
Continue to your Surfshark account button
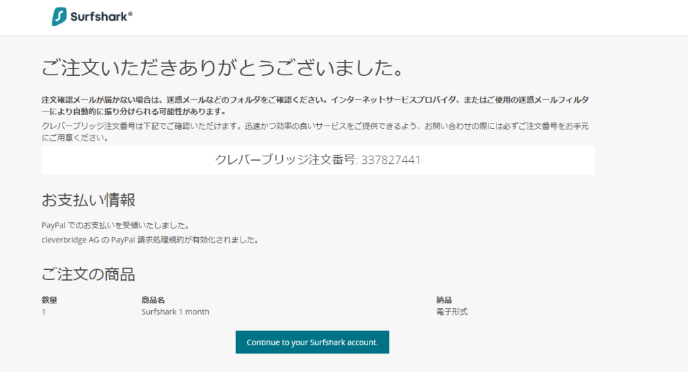[x=312, y=342]
